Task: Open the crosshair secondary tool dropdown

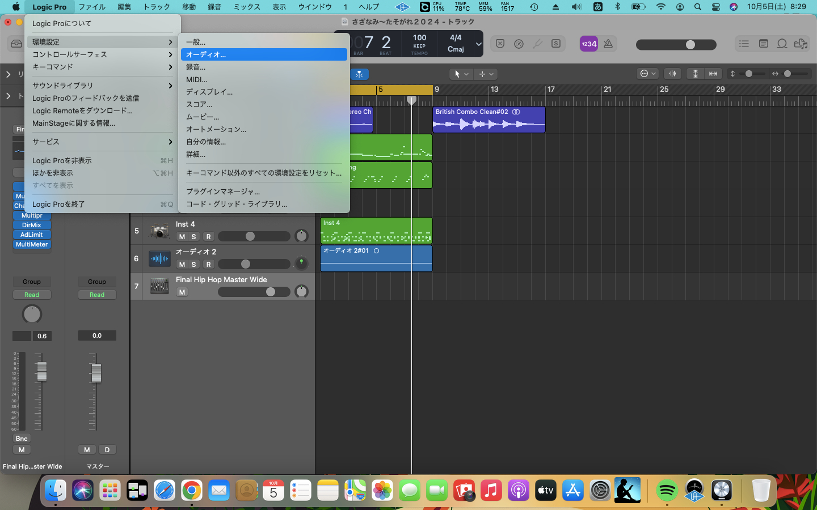Action: point(486,74)
